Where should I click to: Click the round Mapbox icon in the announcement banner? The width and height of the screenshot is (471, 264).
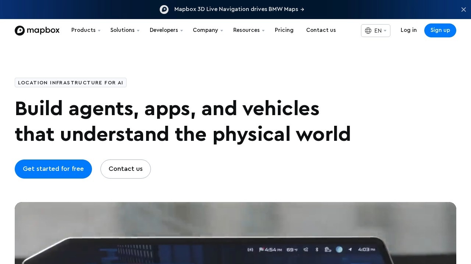164,10
